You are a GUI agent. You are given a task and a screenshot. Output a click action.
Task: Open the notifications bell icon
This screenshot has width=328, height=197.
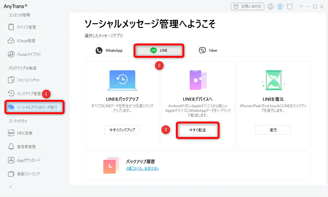coord(270,7)
